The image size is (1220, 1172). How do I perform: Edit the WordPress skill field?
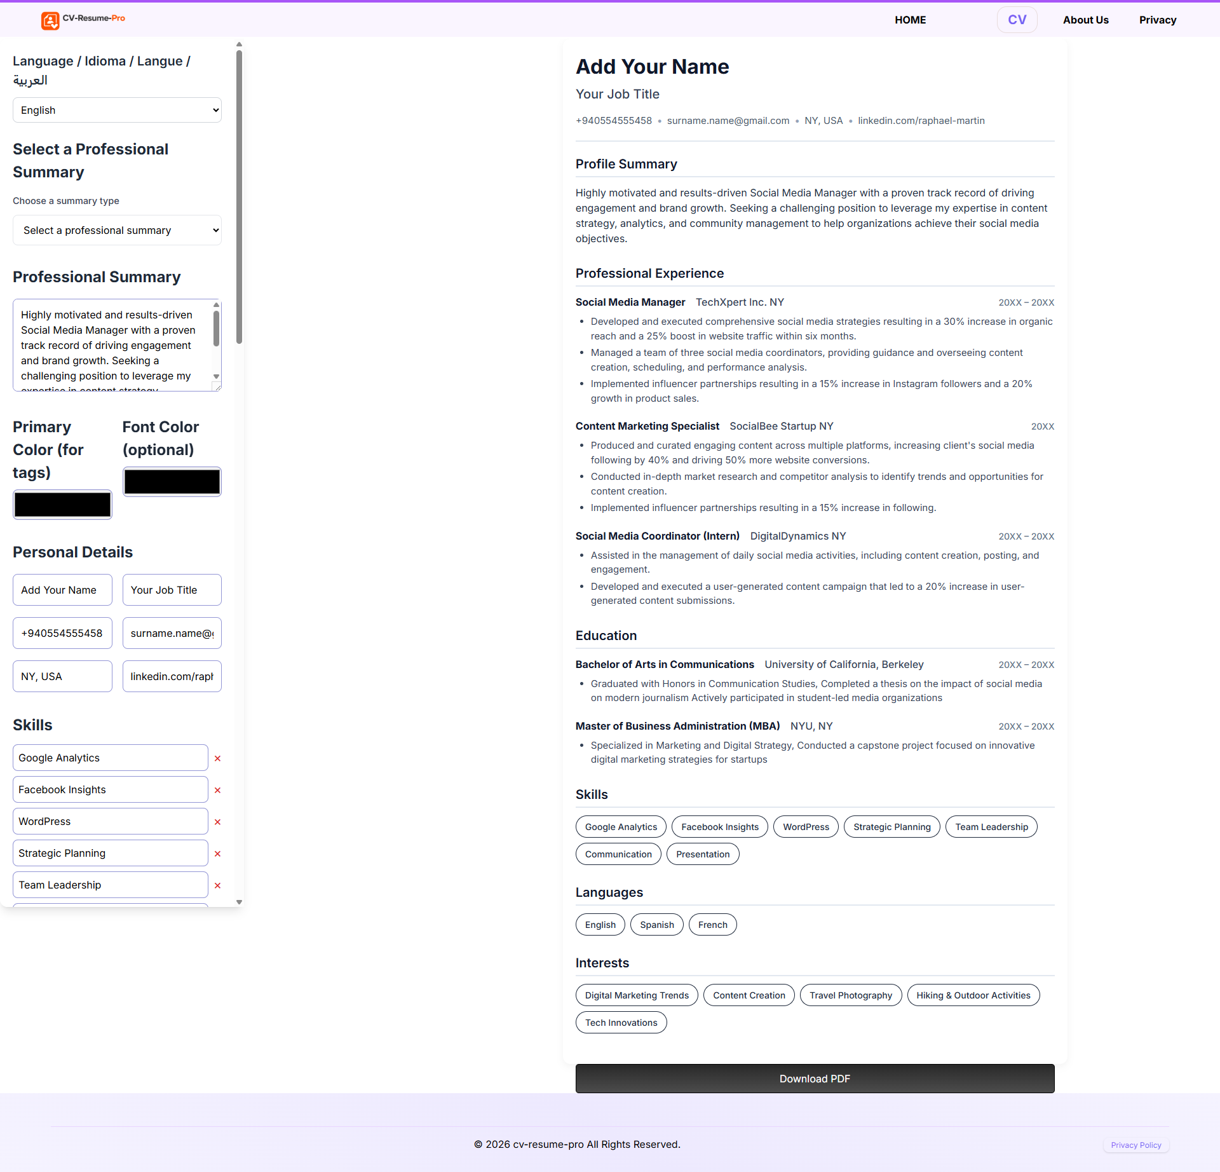[110, 821]
